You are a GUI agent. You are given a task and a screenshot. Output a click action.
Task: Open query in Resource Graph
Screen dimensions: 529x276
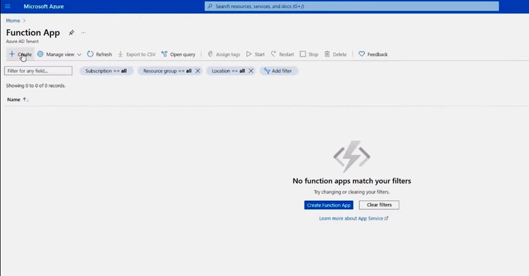[178, 54]
